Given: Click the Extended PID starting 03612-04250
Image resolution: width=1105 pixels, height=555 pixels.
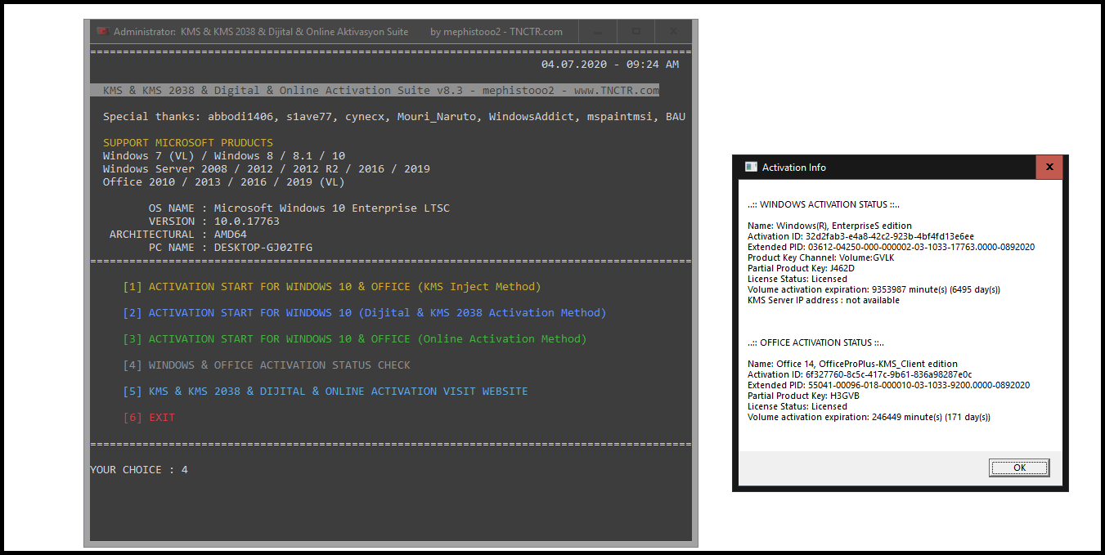Looking at the screenshot, I should pos(892,247).
